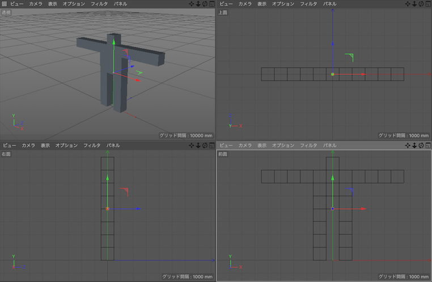This screenshot has width=432, height=282.
Task: Open ビュー menu in top (上面) viewport
Action: tap(226, 4)
